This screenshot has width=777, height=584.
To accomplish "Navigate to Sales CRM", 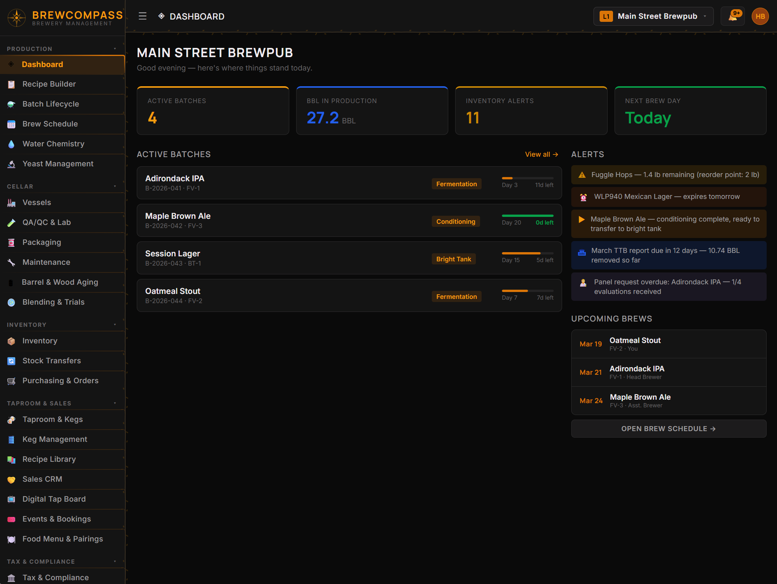I will (62, 479).
